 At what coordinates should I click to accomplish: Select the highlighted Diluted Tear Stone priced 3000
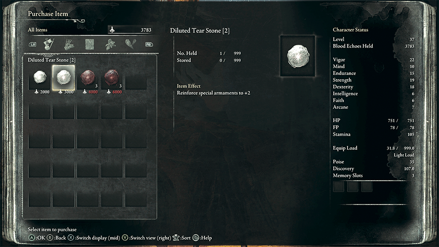click(64, 80)
